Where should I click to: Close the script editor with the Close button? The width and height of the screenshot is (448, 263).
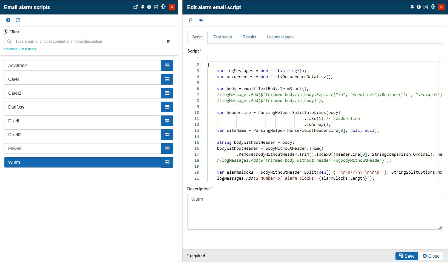coord(431,256)
